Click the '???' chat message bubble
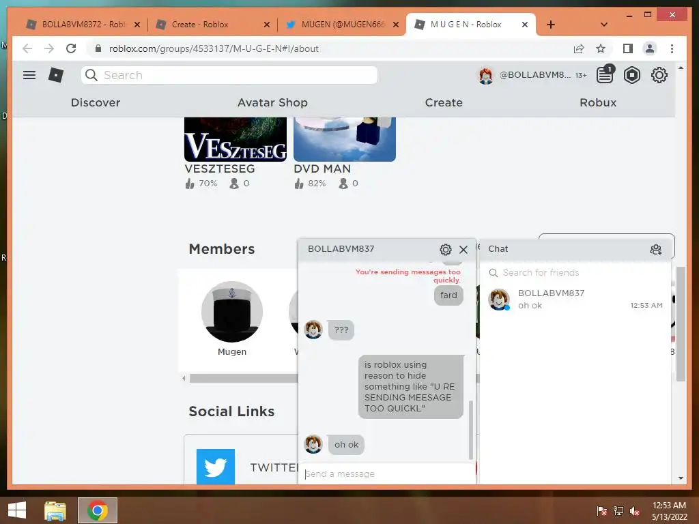The width and height of the screenshot is (699, 524). click(x=341, y=330)
